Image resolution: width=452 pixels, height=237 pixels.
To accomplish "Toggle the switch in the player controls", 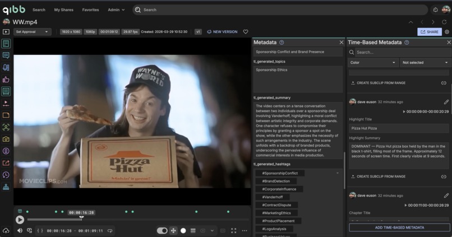I will 162,231.
